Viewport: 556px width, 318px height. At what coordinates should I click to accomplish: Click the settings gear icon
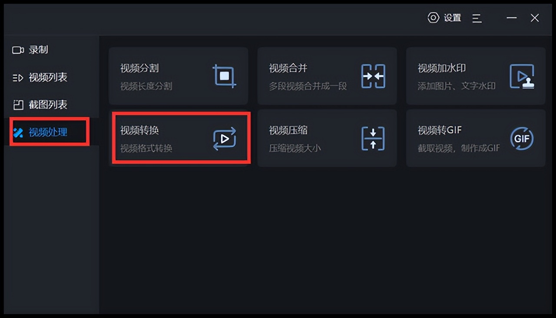click(433, 18)
